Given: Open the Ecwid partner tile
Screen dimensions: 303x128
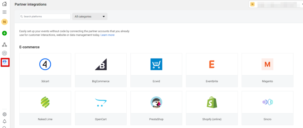Looking at the screenshot, I should pos(156,70).
